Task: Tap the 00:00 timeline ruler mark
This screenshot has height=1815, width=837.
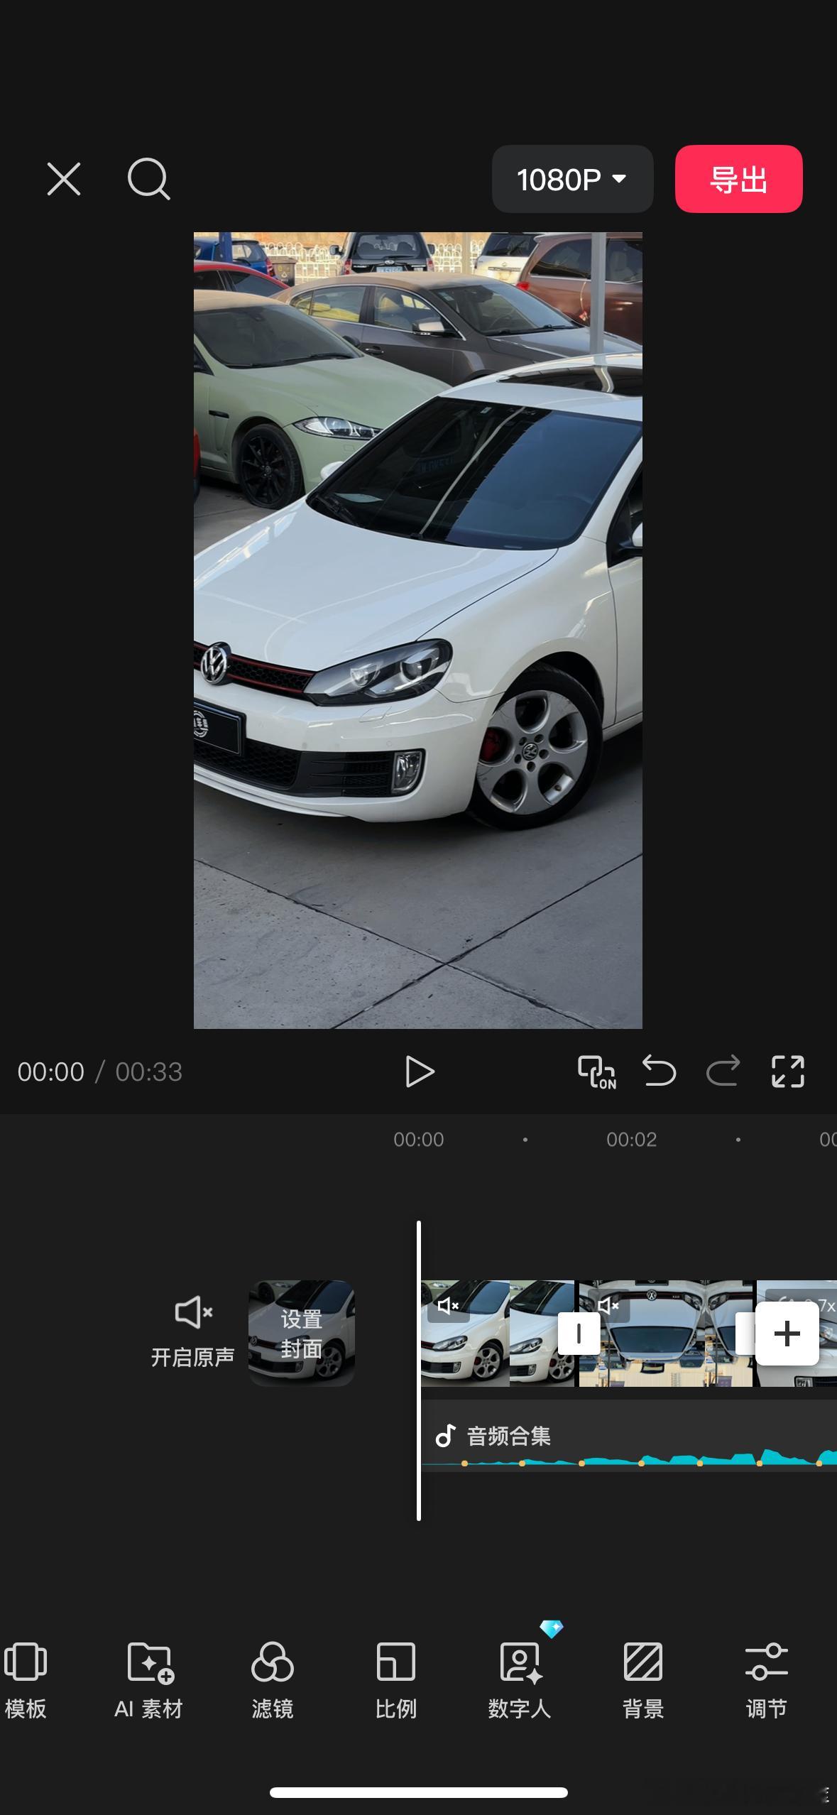Action: [x=419, y=1140]
